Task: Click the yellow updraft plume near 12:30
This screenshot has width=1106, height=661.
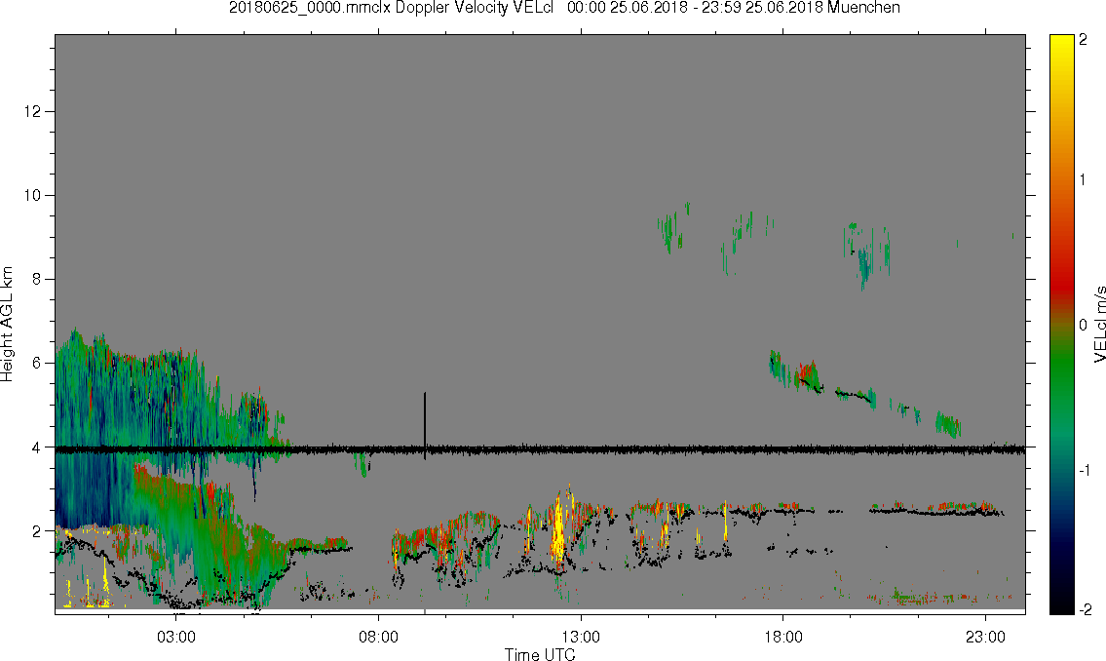Action: coord(558,532)
